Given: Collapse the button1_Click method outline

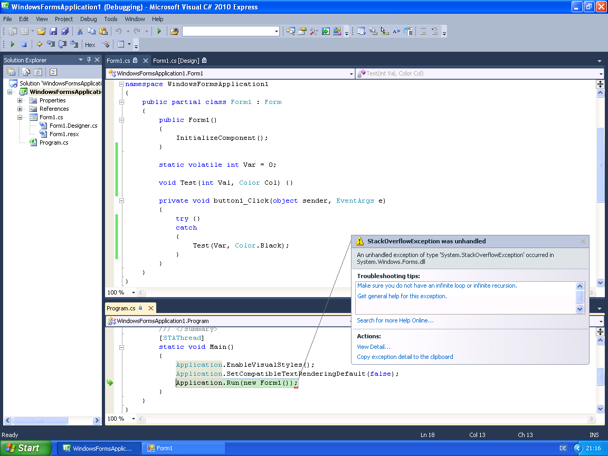Looking at the screenshot, I should 121,201.
